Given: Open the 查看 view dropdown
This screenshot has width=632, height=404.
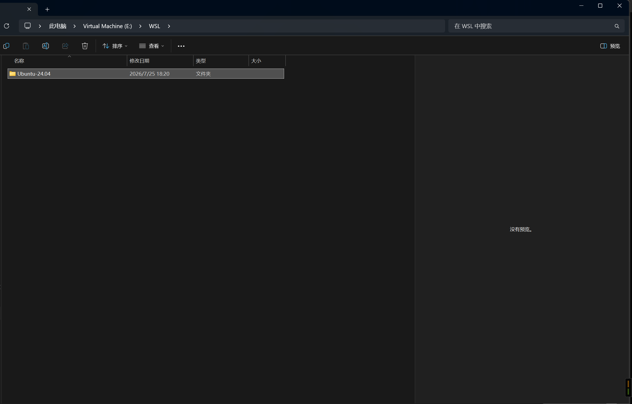Looking at the screenshot, I should coord(151,46).
